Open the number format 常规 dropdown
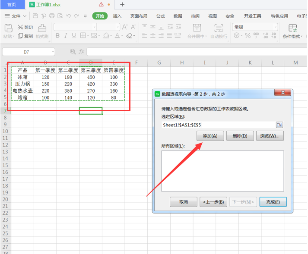The width and height of the screenshot is (308, 254). tap(276, 27)
